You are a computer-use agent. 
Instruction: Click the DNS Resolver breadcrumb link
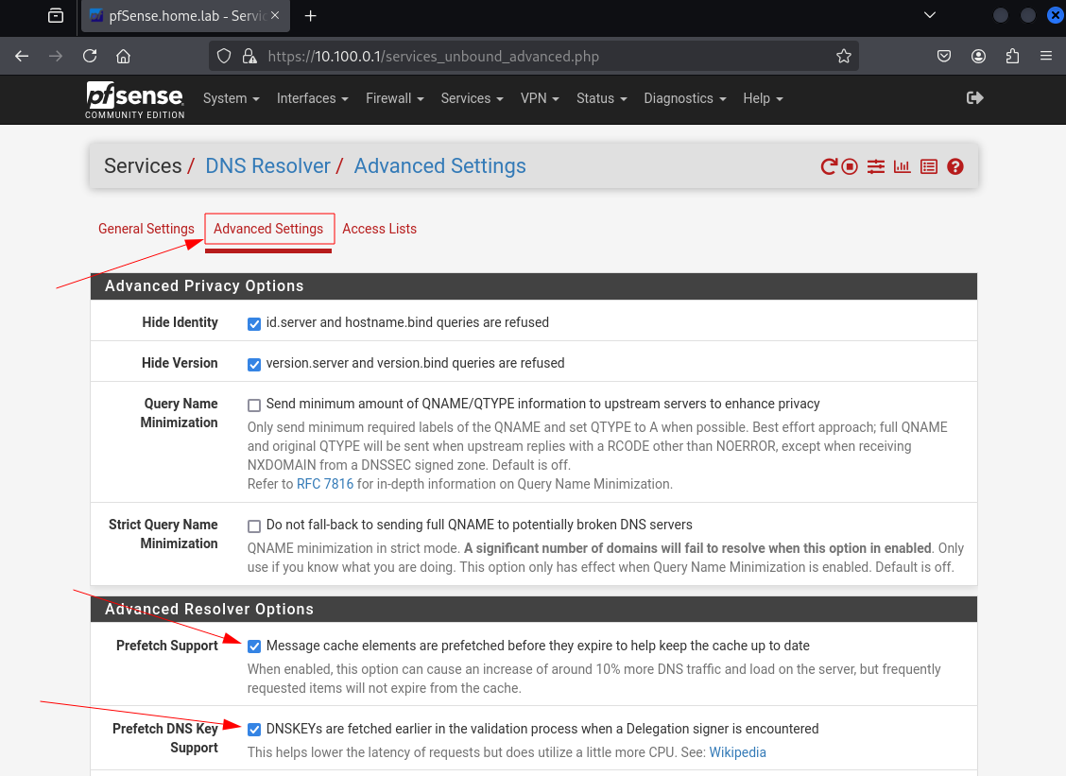point(267,166)
